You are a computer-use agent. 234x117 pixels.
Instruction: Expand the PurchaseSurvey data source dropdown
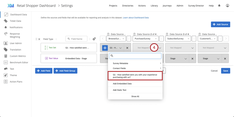coord(145,39)
